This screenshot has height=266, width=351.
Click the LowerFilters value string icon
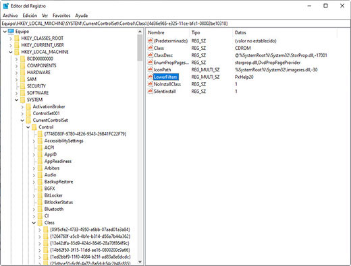click(x=151, y=77)
